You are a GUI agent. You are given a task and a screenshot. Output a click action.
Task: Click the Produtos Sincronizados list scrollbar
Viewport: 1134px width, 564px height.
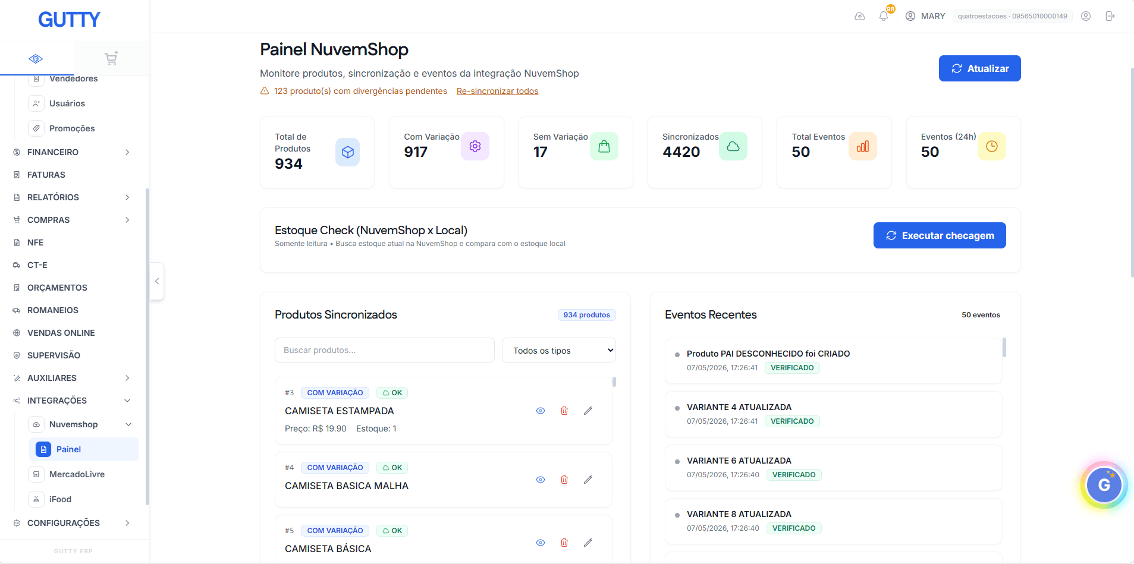(x=614, y=382)
